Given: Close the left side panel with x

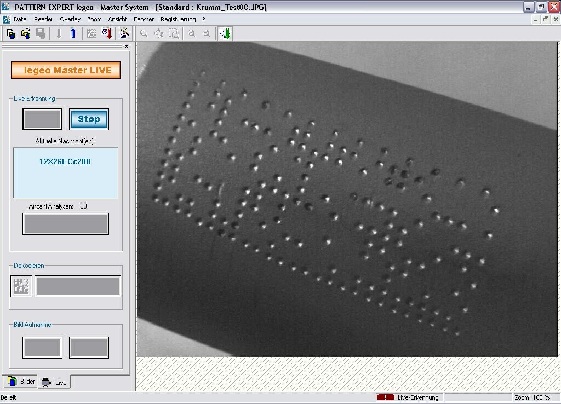Looking at the screenshot, I should click(x=127, y=47).
